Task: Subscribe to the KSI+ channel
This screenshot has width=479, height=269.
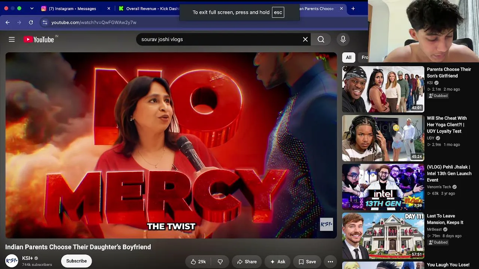Action: [x=76, y=261]
